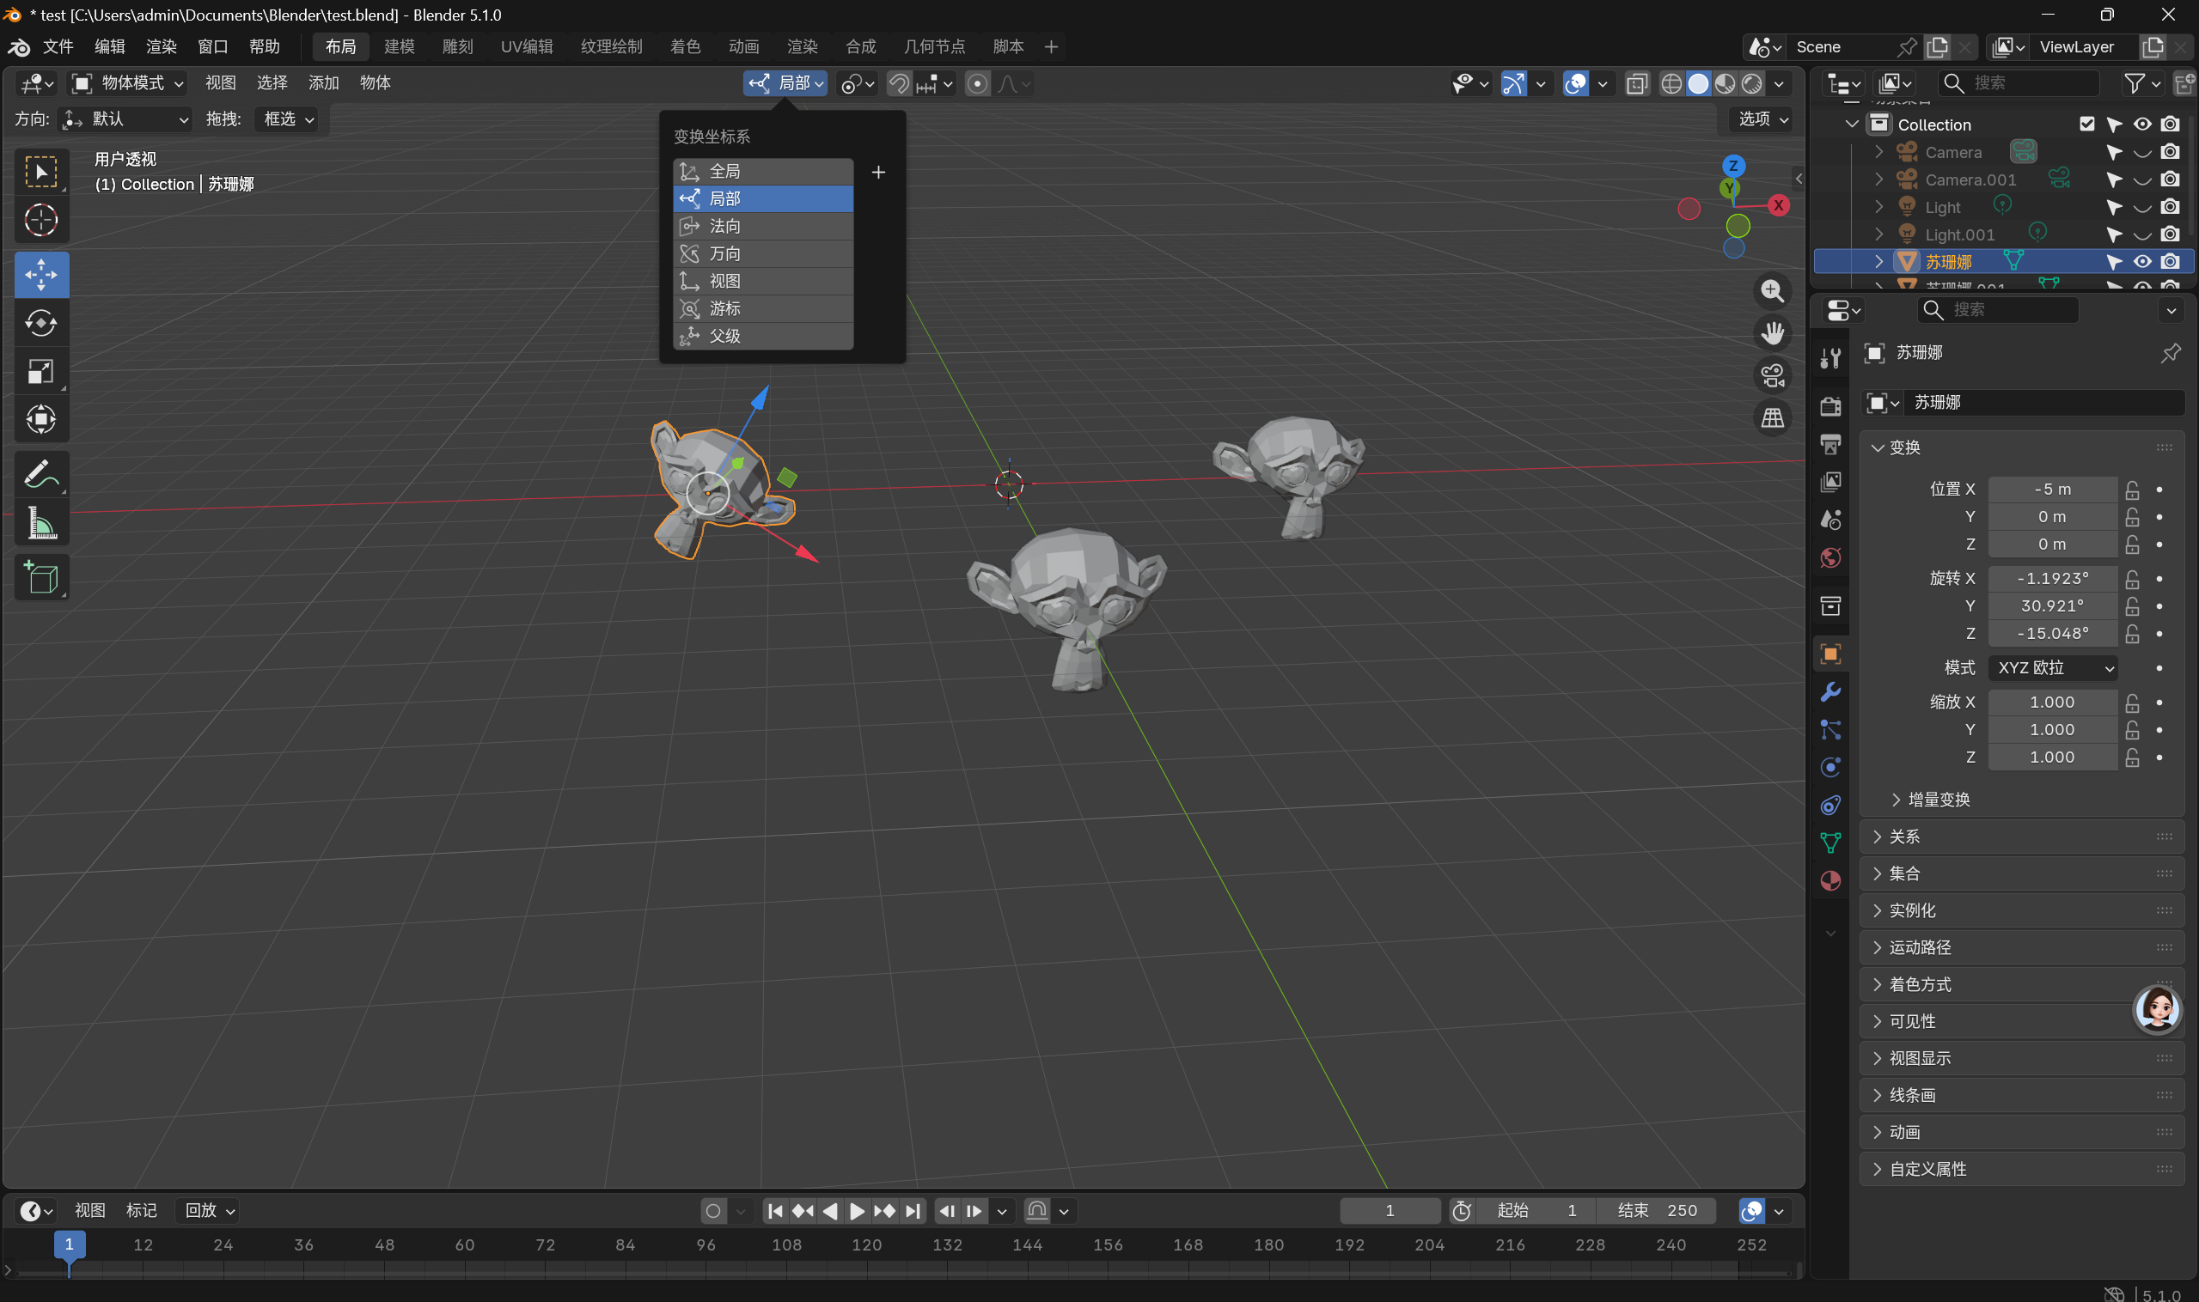Toggle camera view with the camera icon
2199x1302 pixels.
pyautogui.click(x=1773, y=375)
